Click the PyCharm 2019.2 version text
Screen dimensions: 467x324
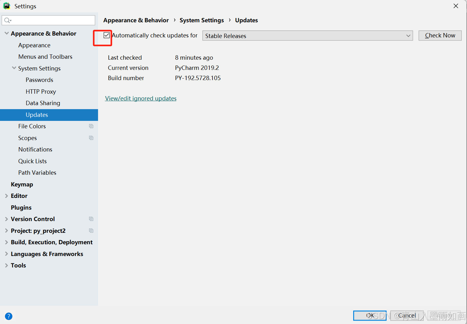click(197, 68)
